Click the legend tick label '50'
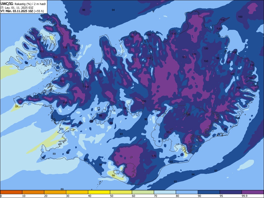Image resolution: width=264 pixels, height=198 pixels. click(x=112, y=196)
